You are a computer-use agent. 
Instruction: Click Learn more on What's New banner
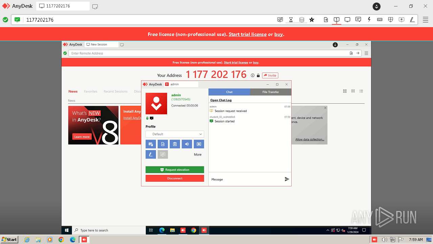coord(82,137)
